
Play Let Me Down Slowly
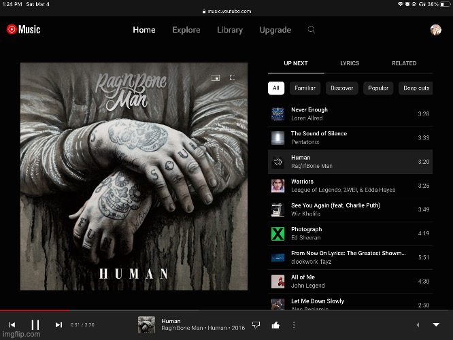point(350,303)
